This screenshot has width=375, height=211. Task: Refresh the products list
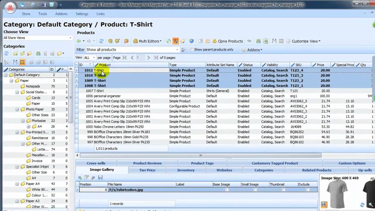click(101, 41)
